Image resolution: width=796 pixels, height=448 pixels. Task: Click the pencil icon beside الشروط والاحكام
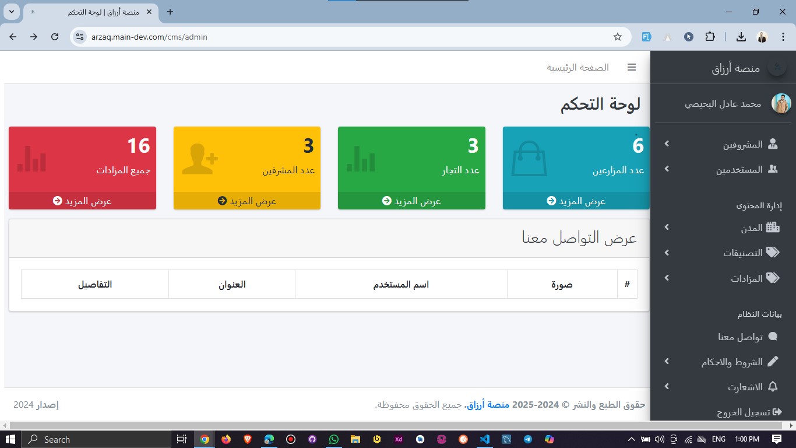point(773,362)
